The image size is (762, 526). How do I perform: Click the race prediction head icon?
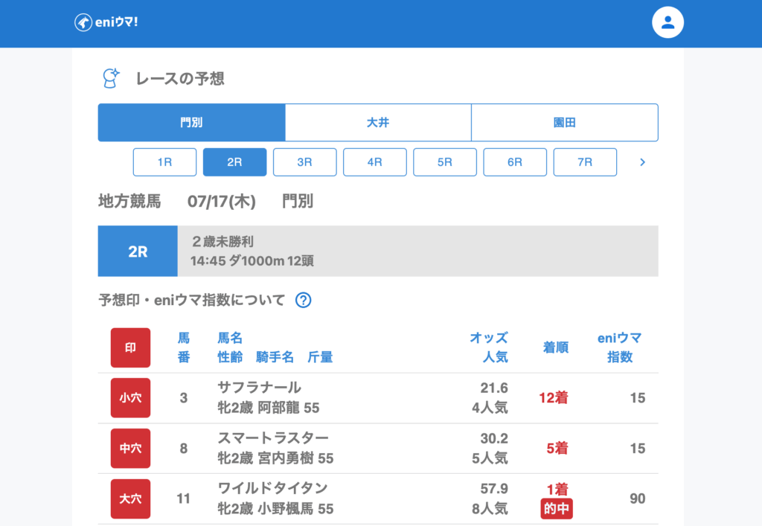point(111,78)
